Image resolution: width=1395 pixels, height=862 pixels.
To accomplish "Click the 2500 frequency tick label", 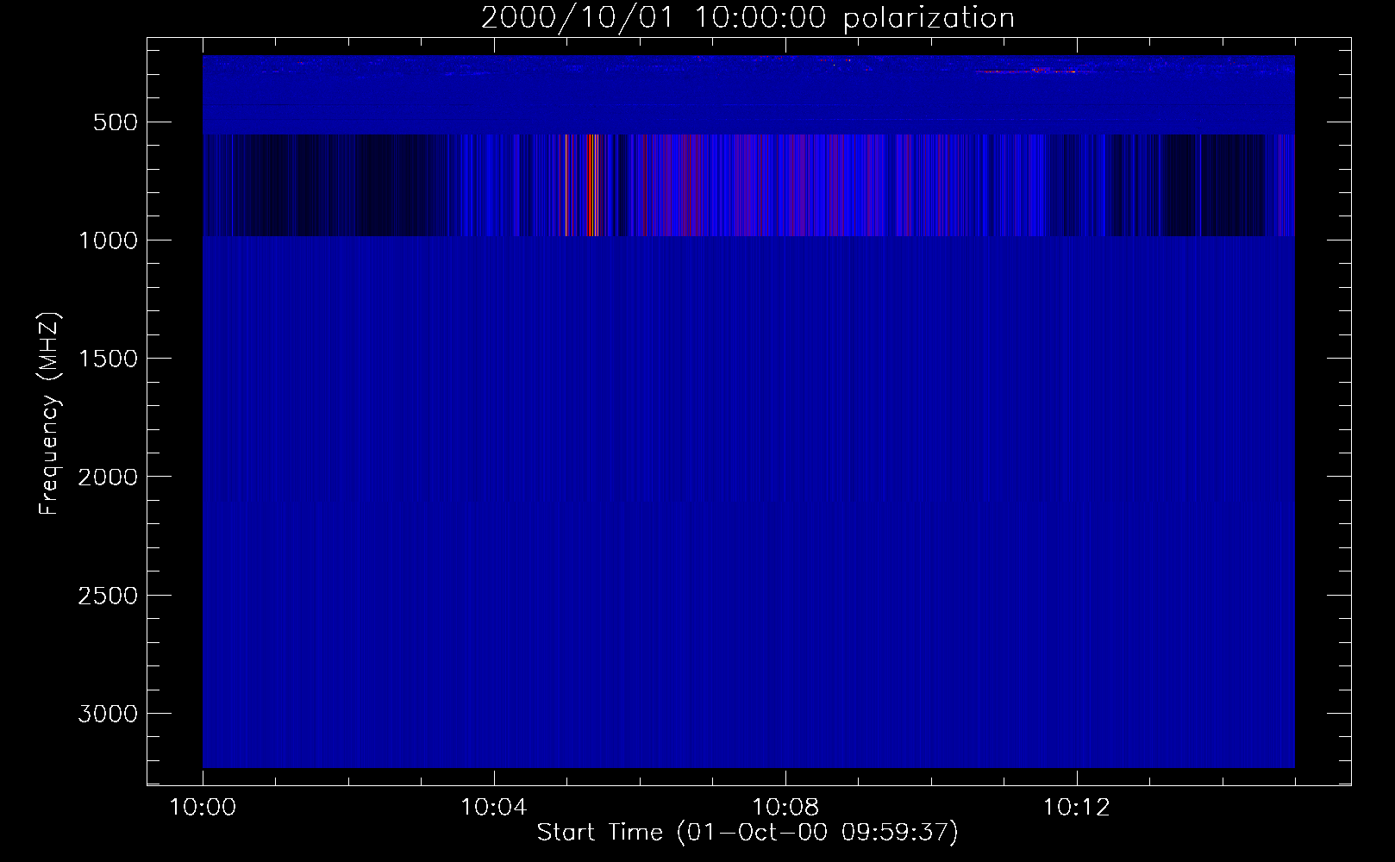I will point(108,596).
